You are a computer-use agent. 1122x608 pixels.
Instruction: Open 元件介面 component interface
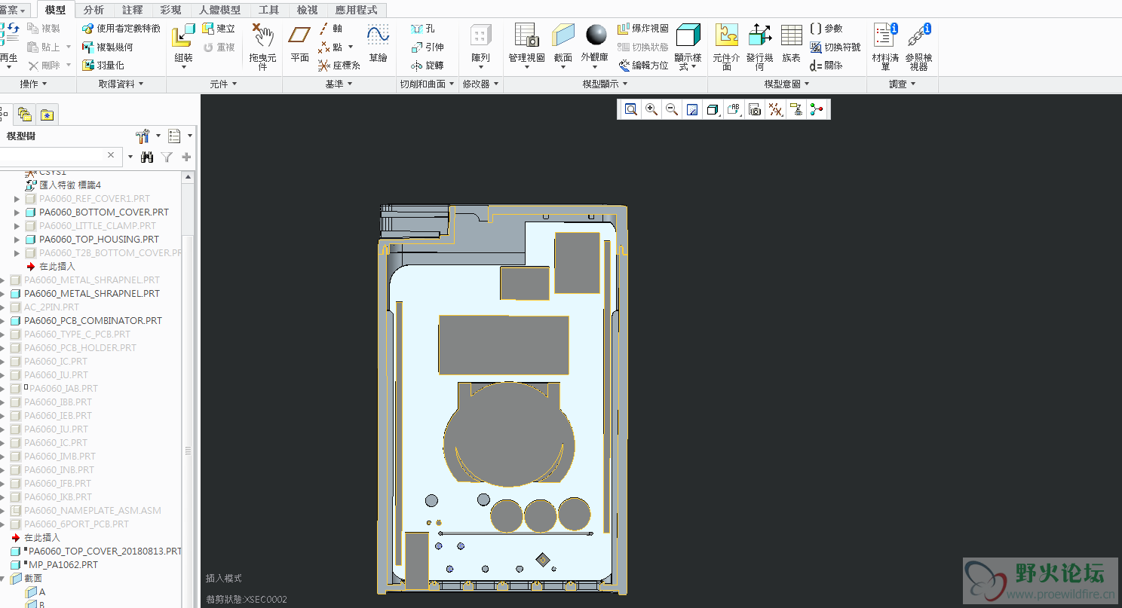pyautogui.click(x=726, y=47)
